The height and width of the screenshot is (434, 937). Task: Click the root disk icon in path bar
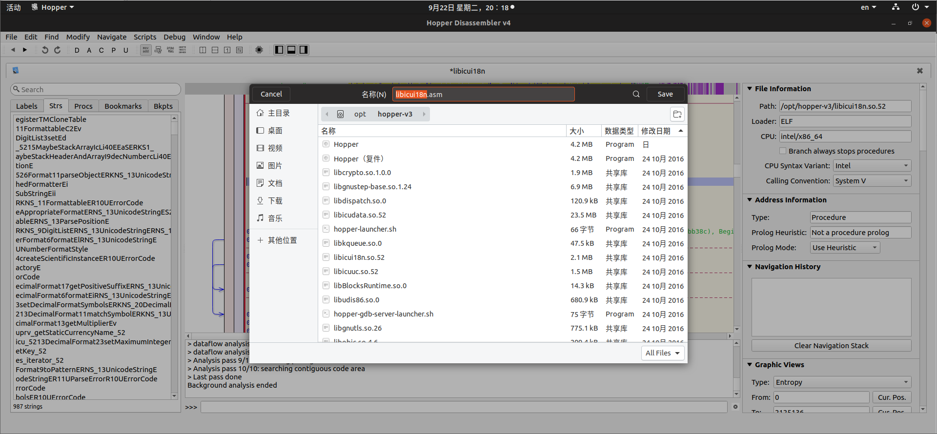click(x=341, y=114)
